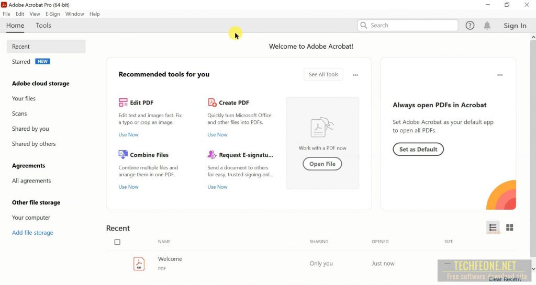Image resolution: width=536 pixels, height=285 pixels.
Task: Open the File menu
Action: tap(6, 14)
